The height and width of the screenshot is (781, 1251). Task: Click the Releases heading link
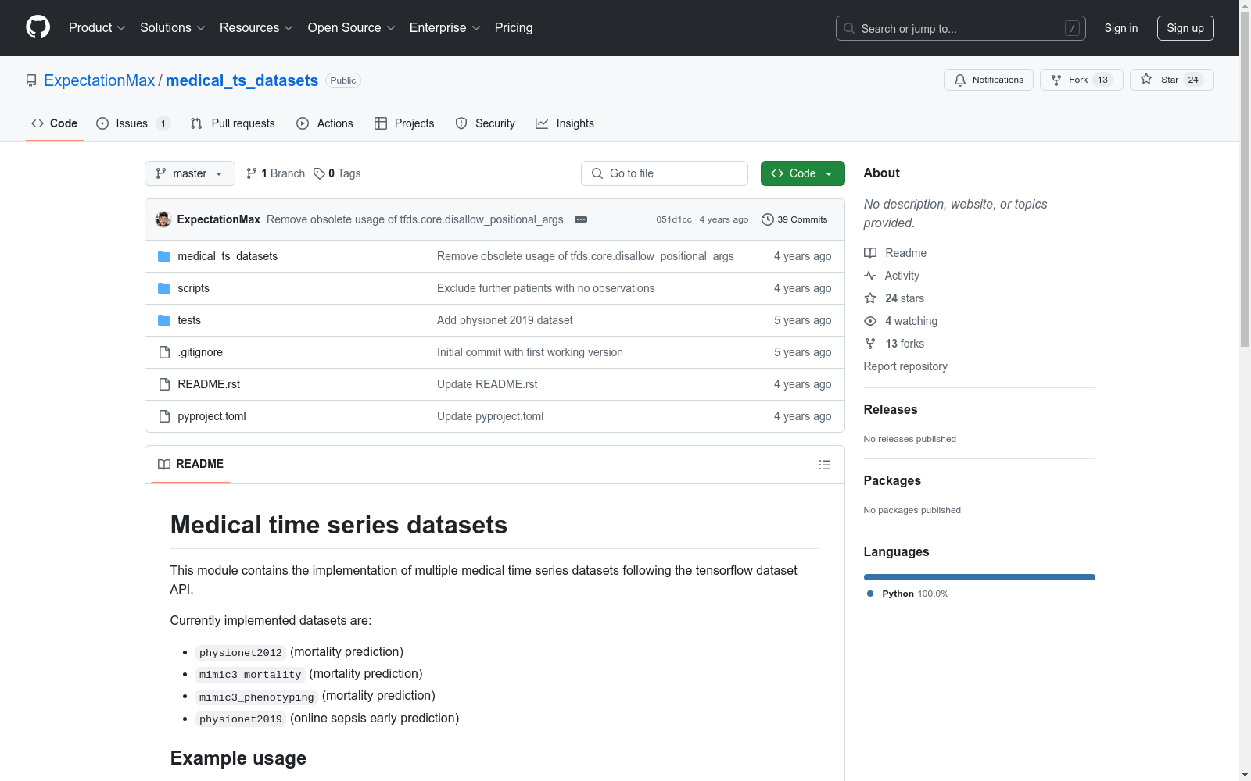891,410
